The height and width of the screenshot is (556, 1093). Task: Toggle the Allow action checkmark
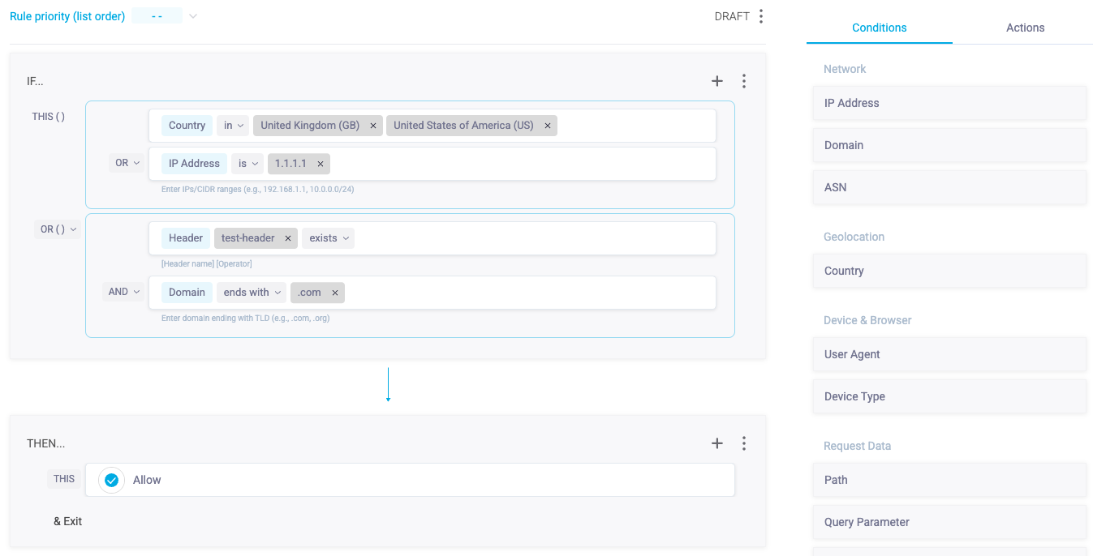pyautogui.click(x=112, y=480)
